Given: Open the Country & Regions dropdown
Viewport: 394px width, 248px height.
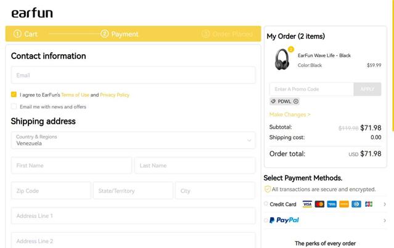Looking at the screenshot, I should pos(133,140).
